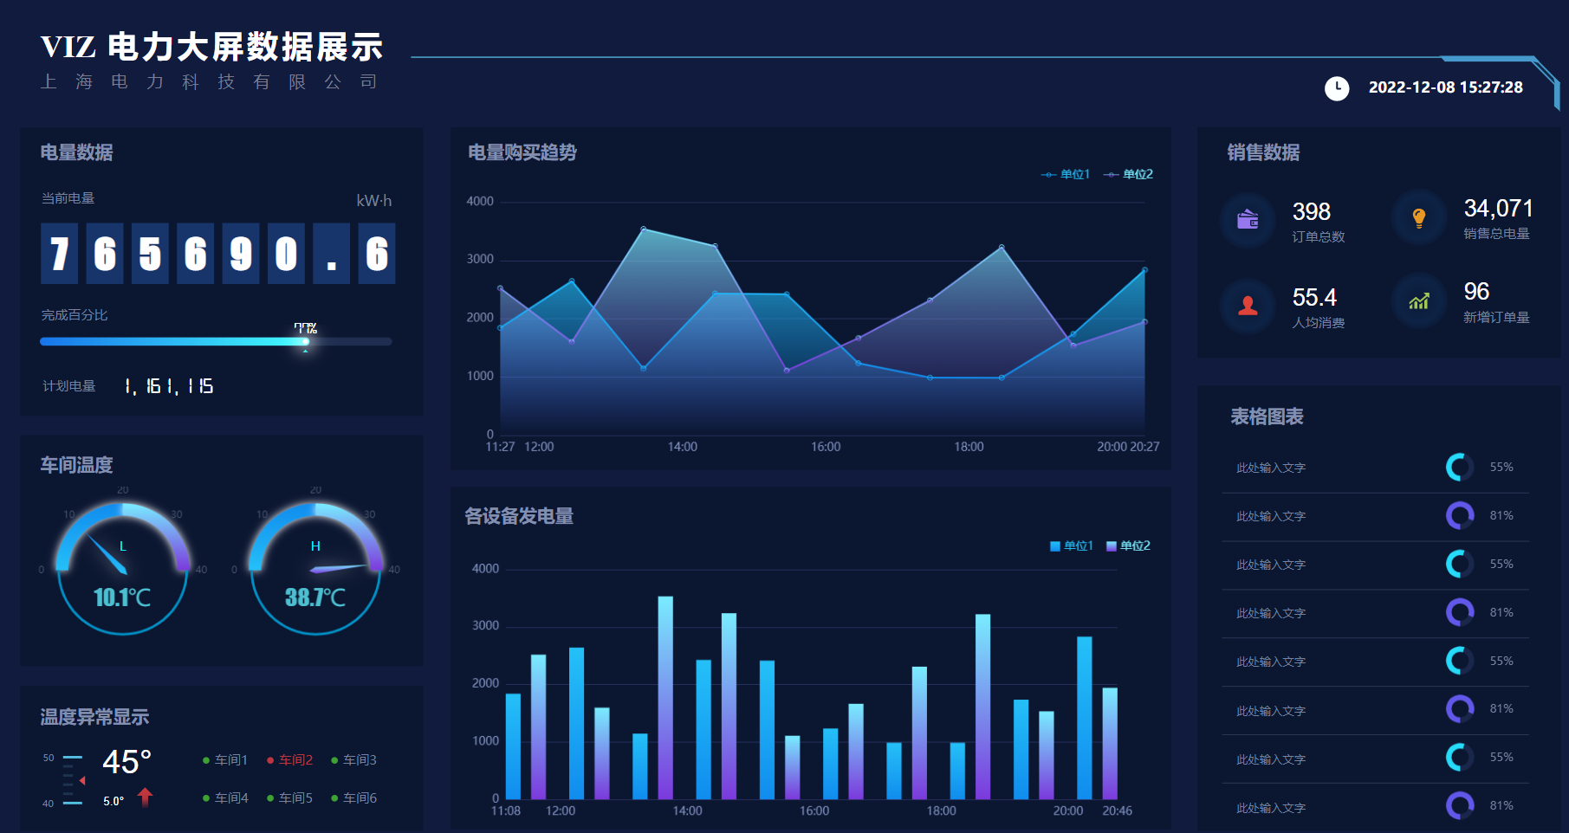Viewport: 1569px width, 833px height.
Task: Select the red 车间2 item
Action: coord(289,760)
